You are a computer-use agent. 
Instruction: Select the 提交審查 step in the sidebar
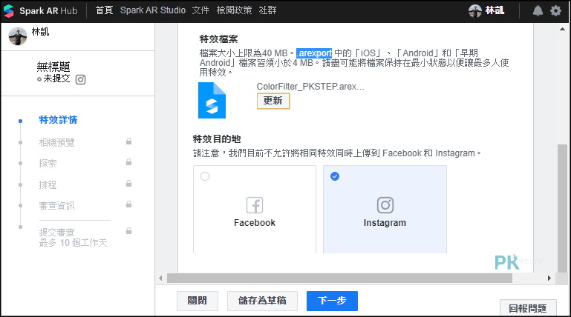57,232
